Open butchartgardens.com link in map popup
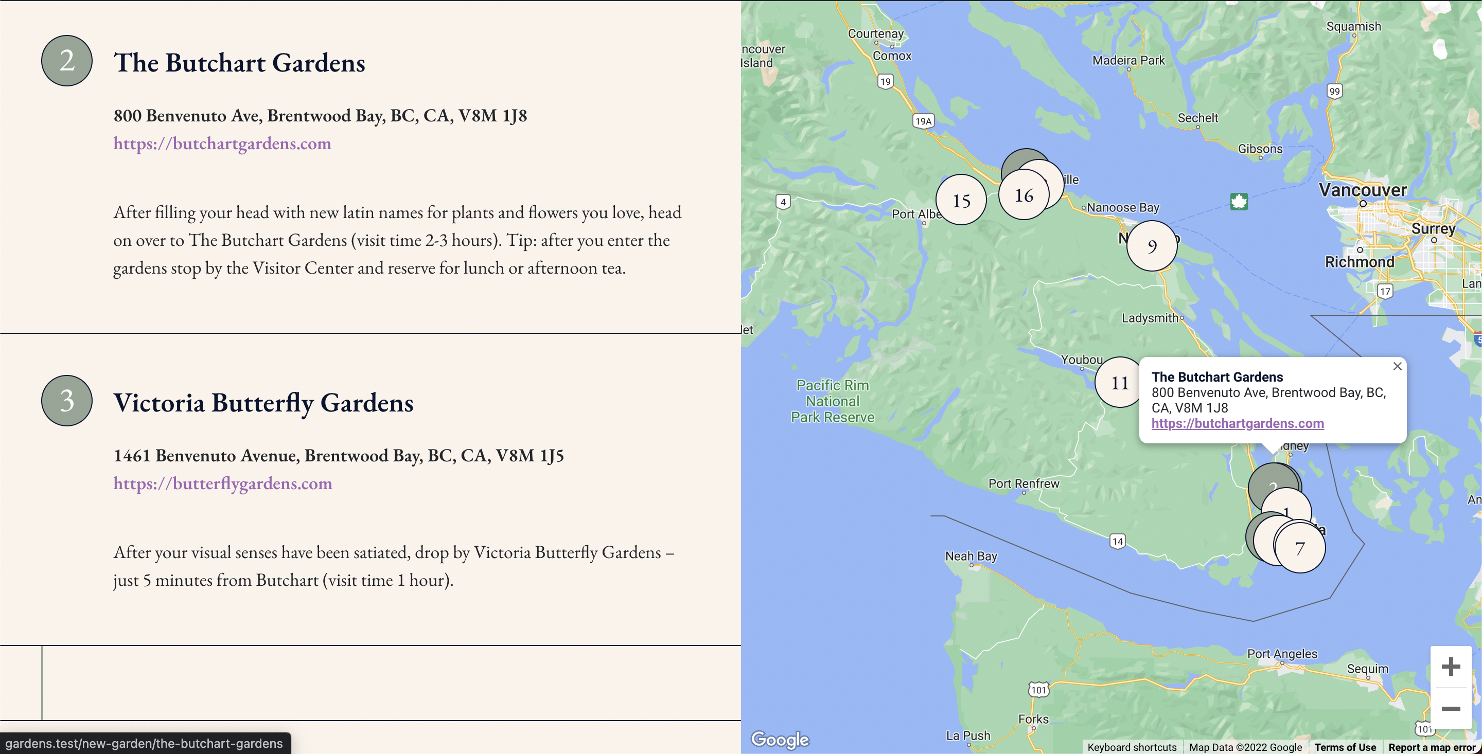Viewport: 1482px width, 754px height. click(x=1238, y=423)
